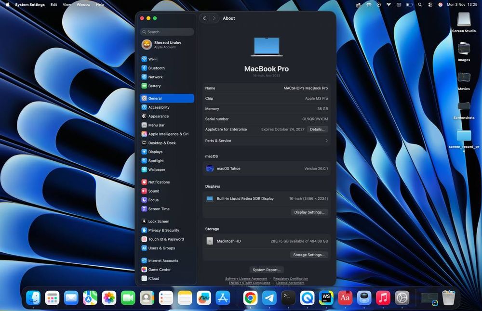Screen dimensions: 482x311
Task: Open the App Store from the Dock
Action: click(x=223, y=298)
